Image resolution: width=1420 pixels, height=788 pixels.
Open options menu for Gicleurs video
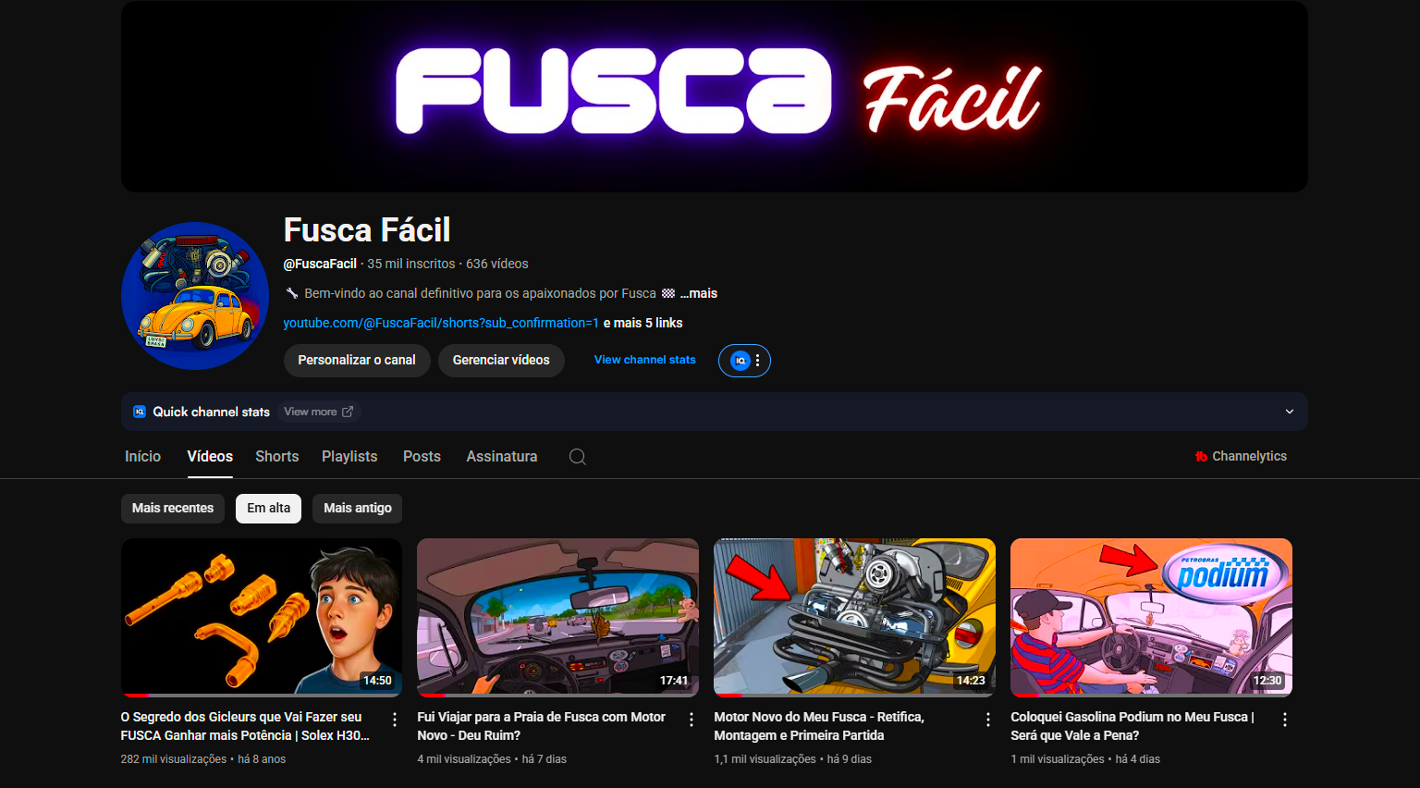[395, 720]
